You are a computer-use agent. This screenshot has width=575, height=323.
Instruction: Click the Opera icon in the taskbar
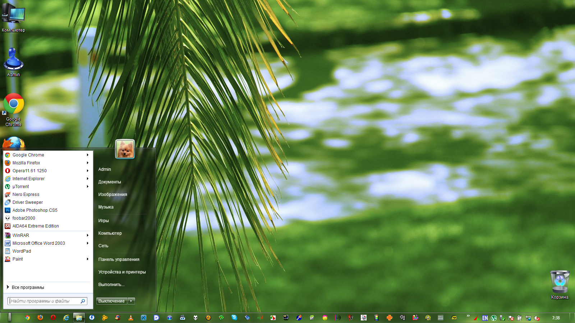[53, 318]
